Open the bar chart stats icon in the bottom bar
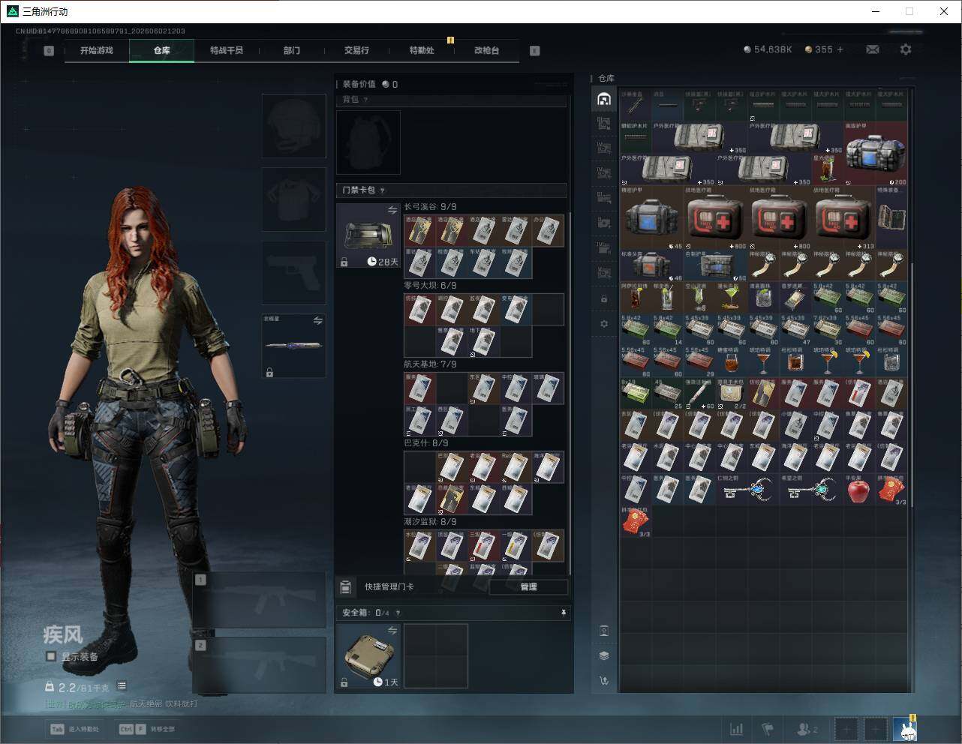 737,729
